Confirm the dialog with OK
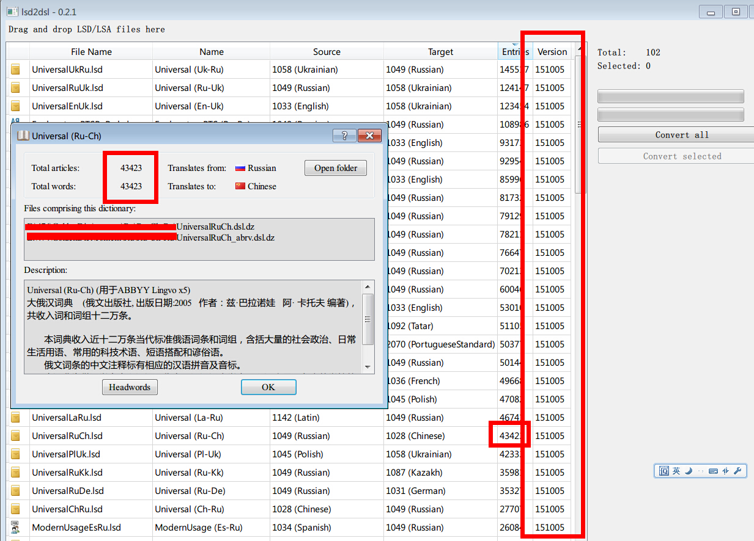The width and height of the screenshot is (754, 541). tap(268, 387)
